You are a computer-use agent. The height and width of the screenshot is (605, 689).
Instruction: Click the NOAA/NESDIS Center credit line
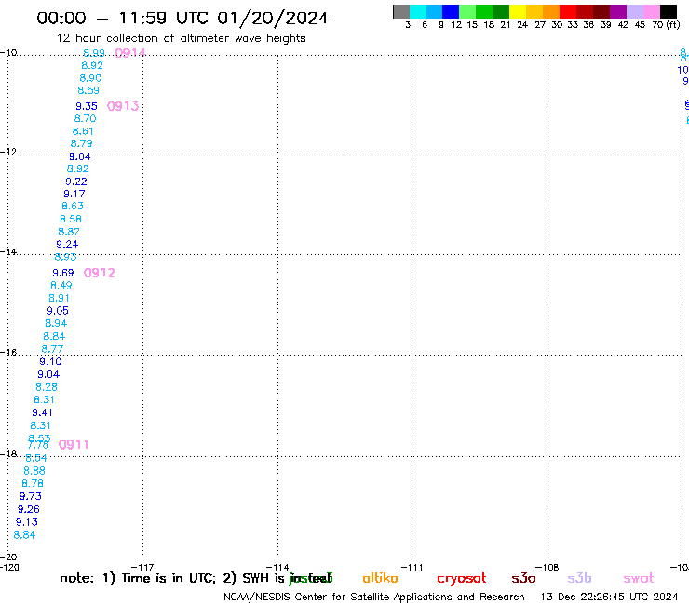pyautogui.click(x=374, y=598)
